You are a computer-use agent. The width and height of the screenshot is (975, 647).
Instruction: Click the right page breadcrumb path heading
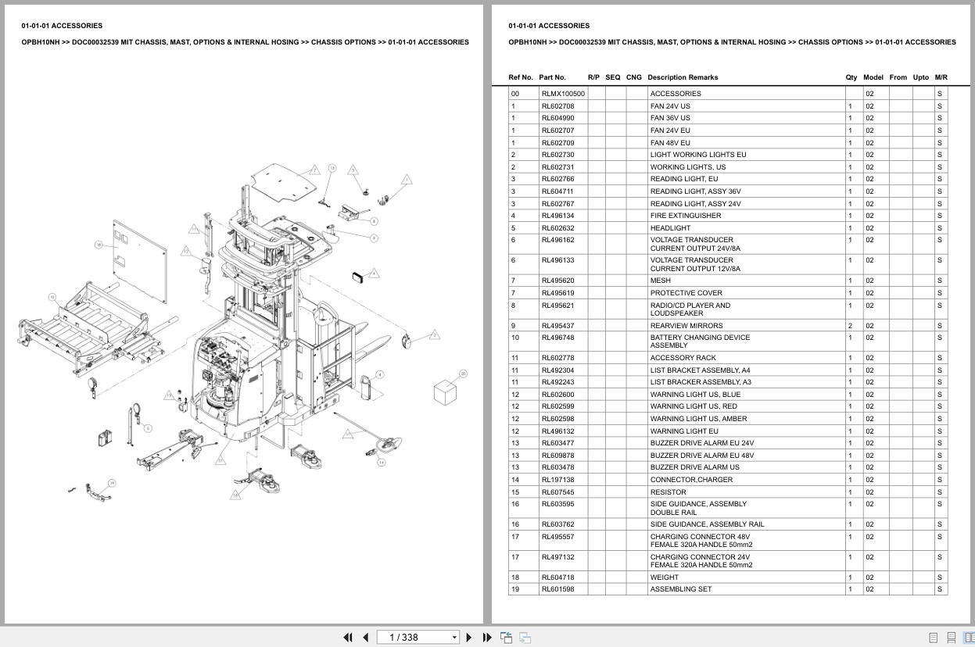732,42
